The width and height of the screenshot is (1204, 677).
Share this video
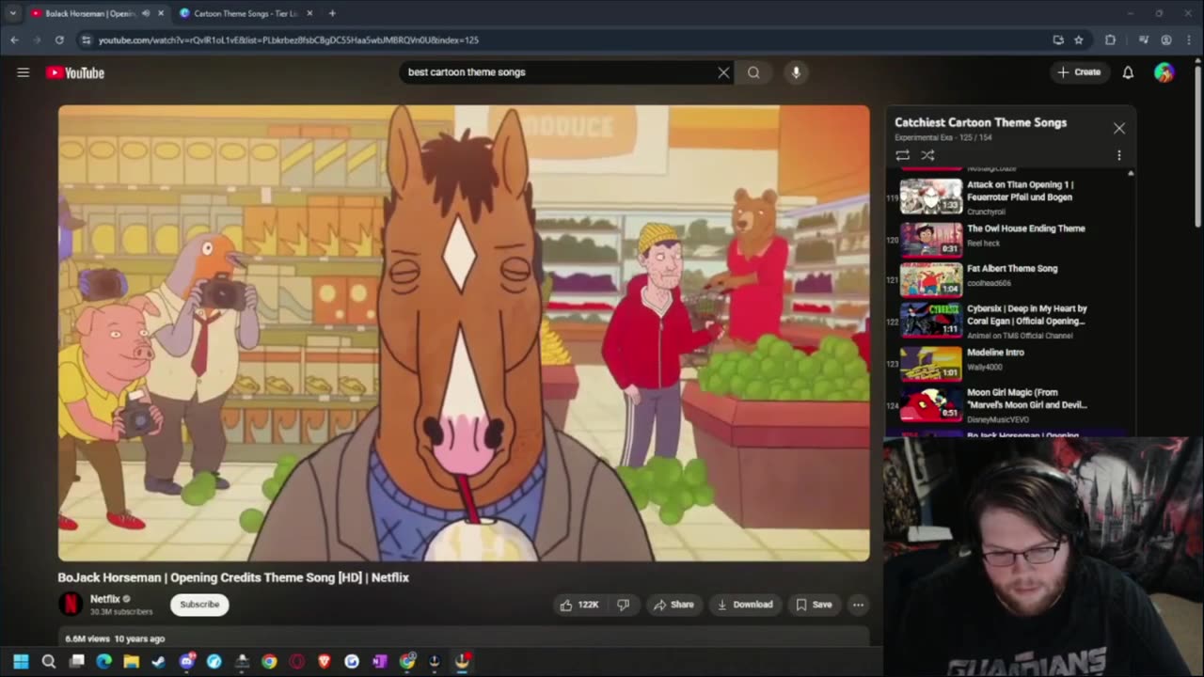point(673,605)
